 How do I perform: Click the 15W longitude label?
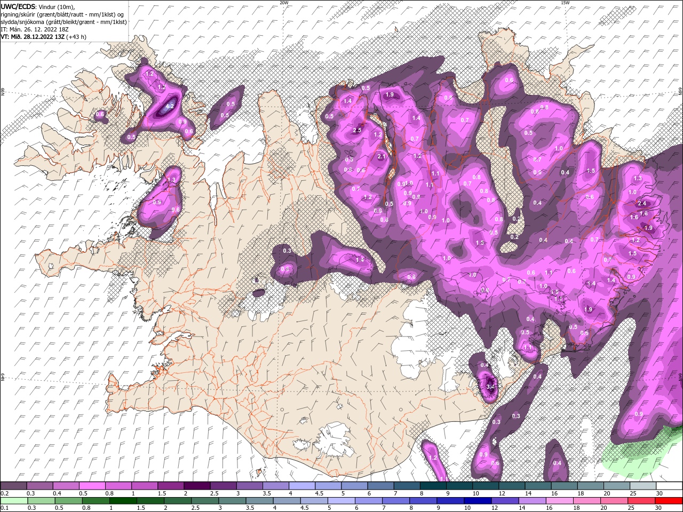point(565,3)
